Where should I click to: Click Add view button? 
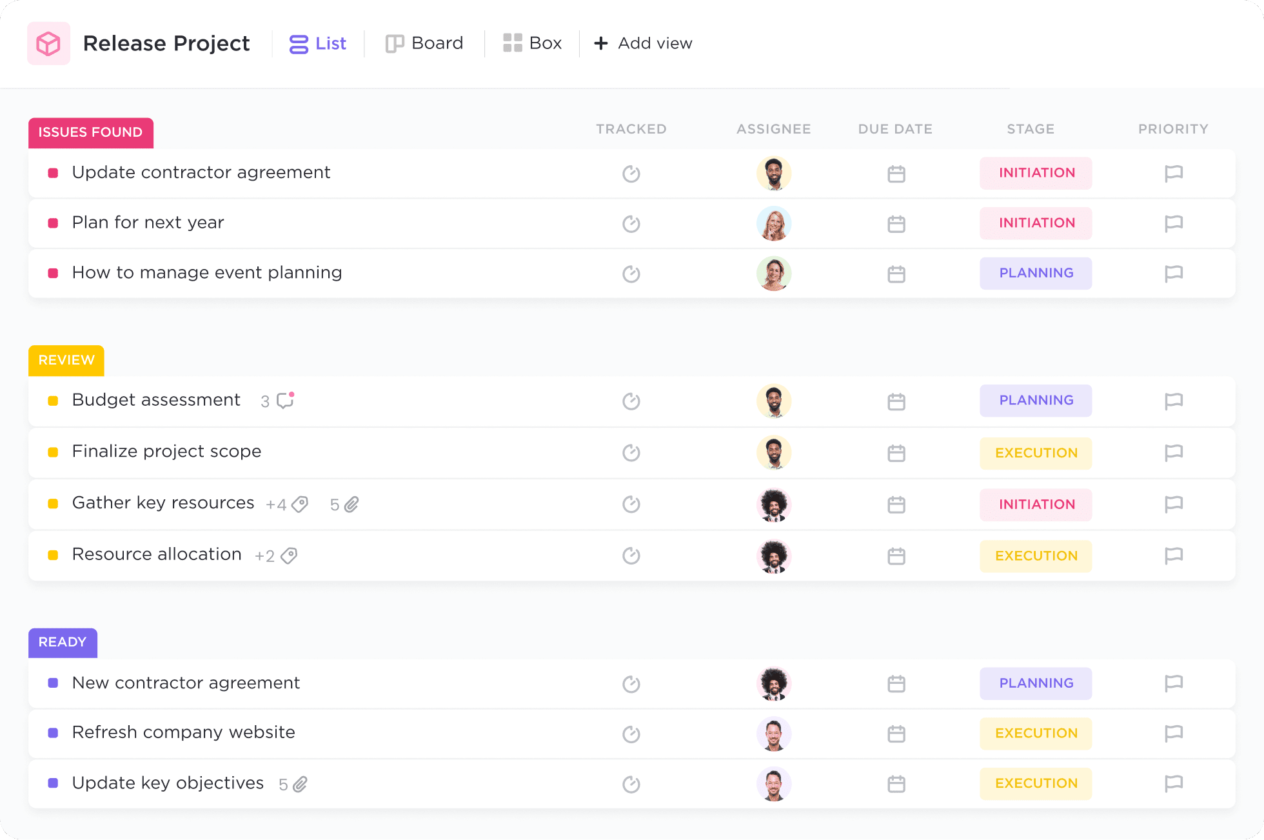643,42
